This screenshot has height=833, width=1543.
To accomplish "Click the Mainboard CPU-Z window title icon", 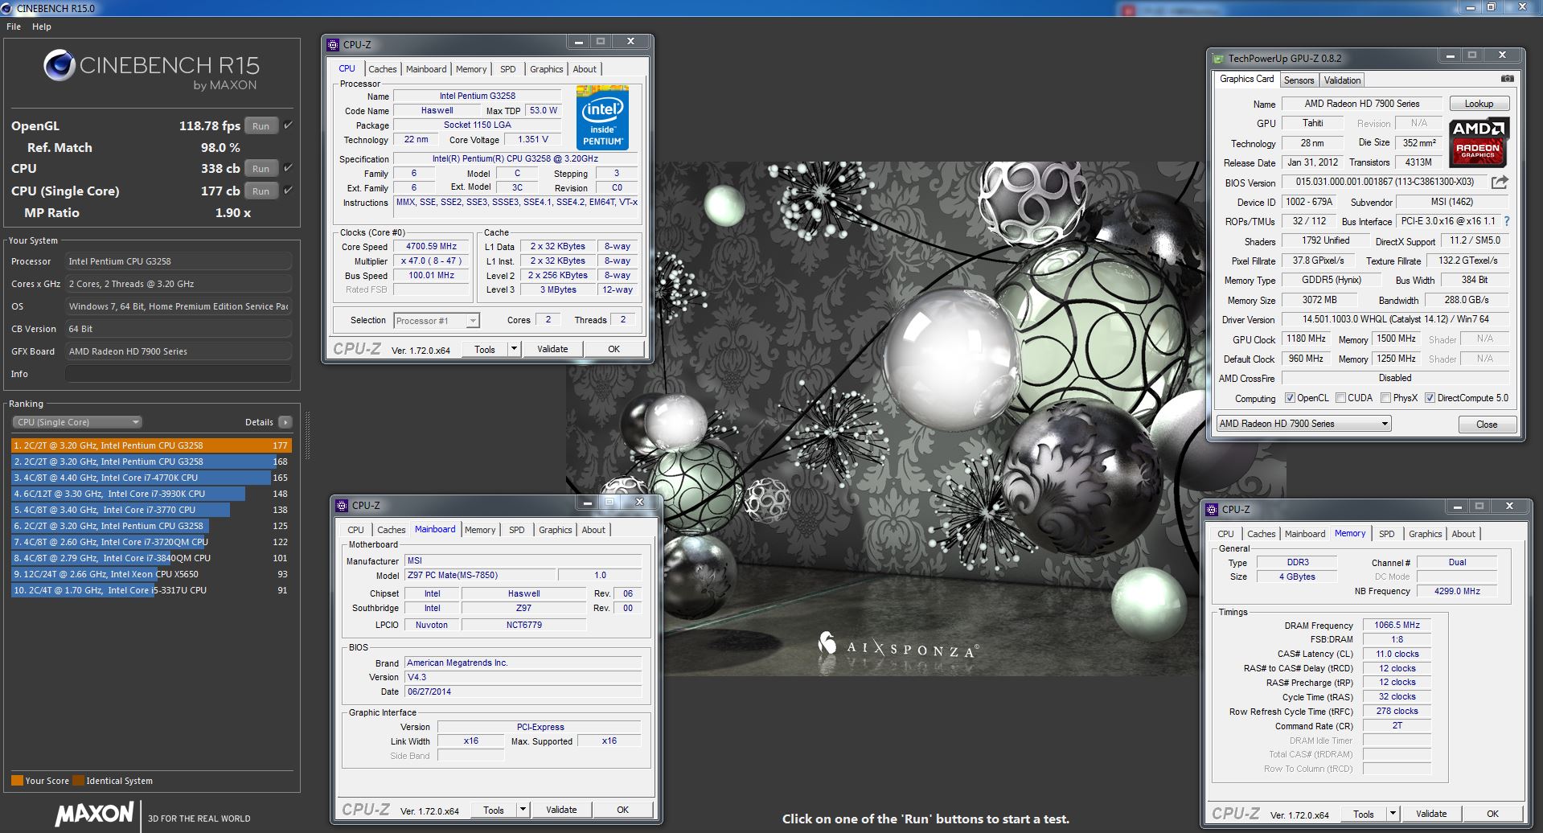I will pos(343,506).
